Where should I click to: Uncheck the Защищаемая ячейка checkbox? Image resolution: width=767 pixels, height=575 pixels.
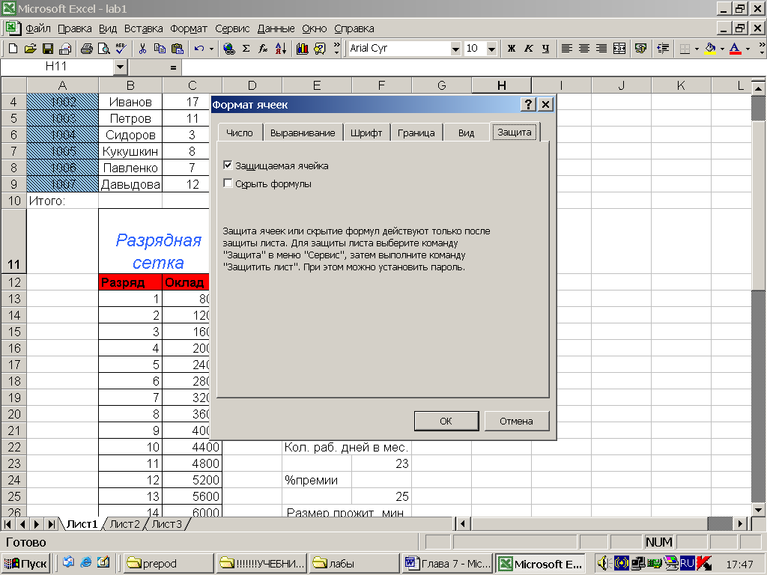(x=228, y=165)
